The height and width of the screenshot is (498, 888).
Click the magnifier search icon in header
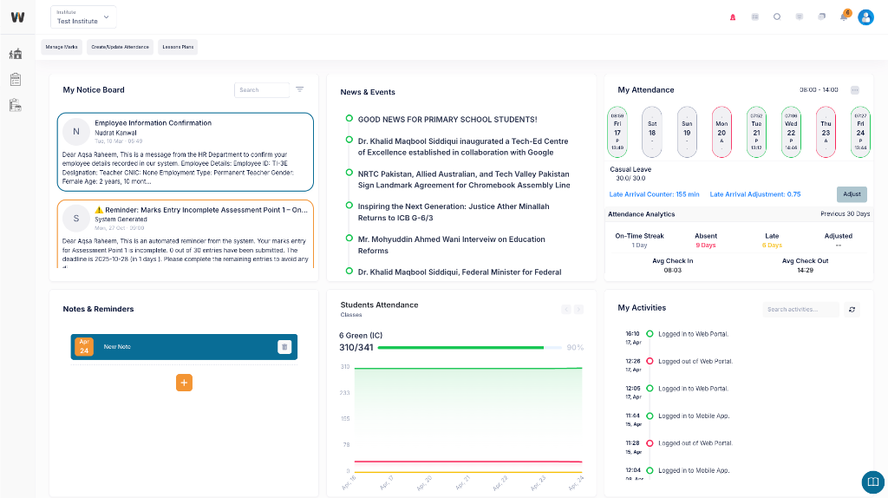tap(777, 17)
